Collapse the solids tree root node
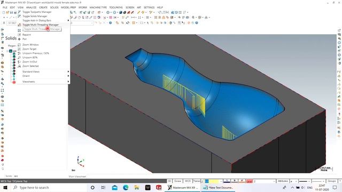The height and width of the screenshot is (192, 342). click(x=7, y=51)
